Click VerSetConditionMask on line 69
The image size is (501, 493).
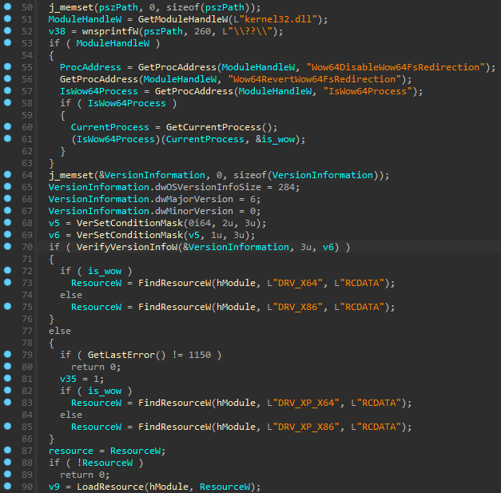129,235
